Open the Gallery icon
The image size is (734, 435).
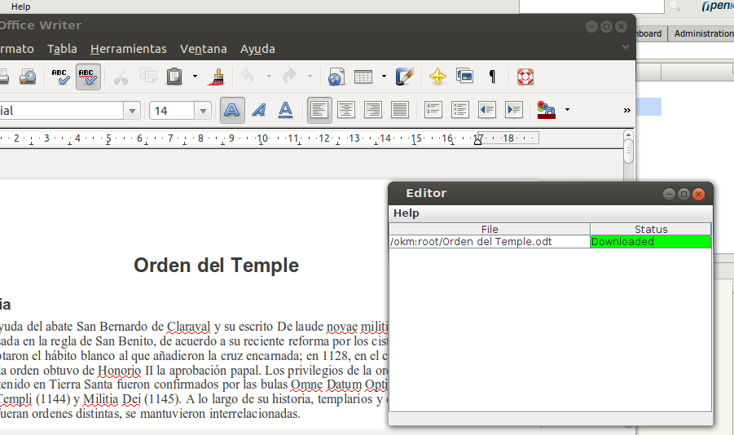(x=465, y=76)
